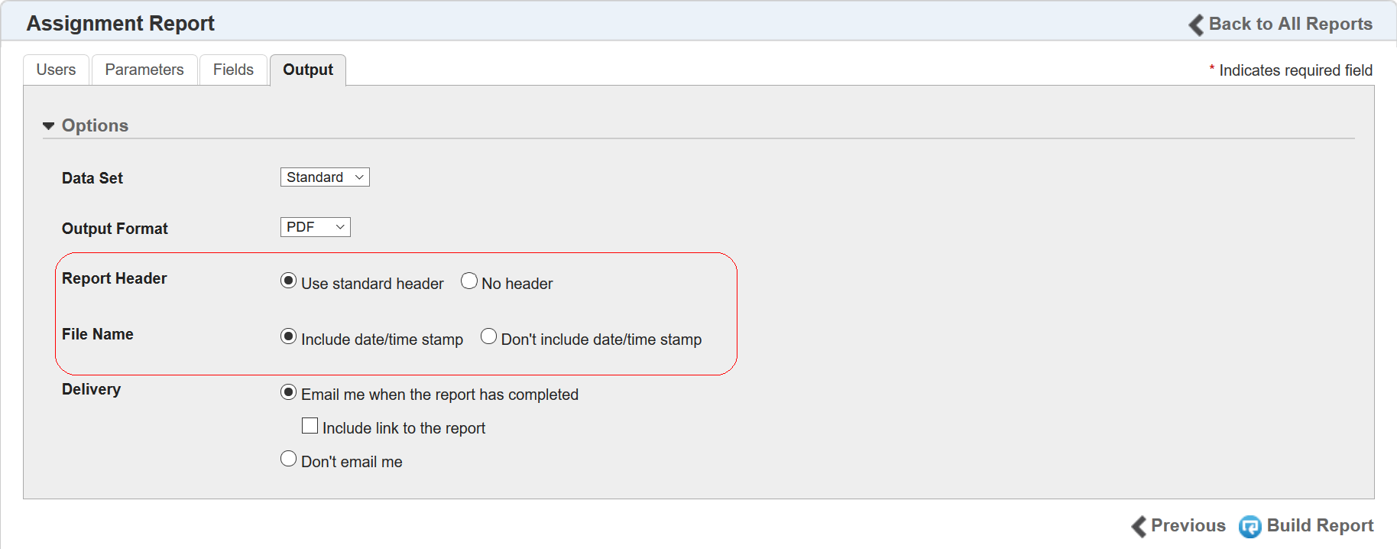Click the Build Report circular icon

pyautogui.click(x=1250, y=526)
